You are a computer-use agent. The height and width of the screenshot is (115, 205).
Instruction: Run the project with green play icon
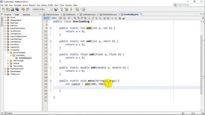(x=71, y=9)
